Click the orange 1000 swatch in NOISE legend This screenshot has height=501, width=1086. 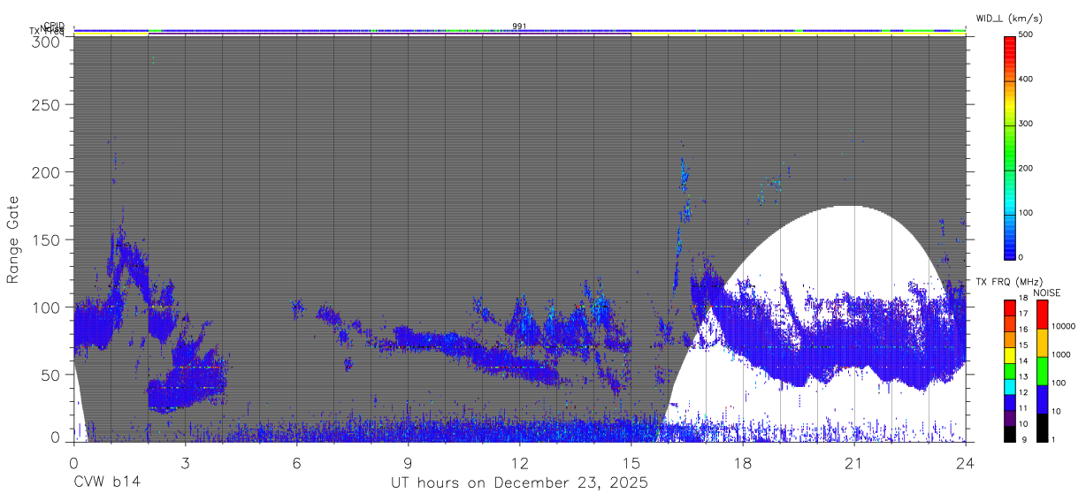1042,343
